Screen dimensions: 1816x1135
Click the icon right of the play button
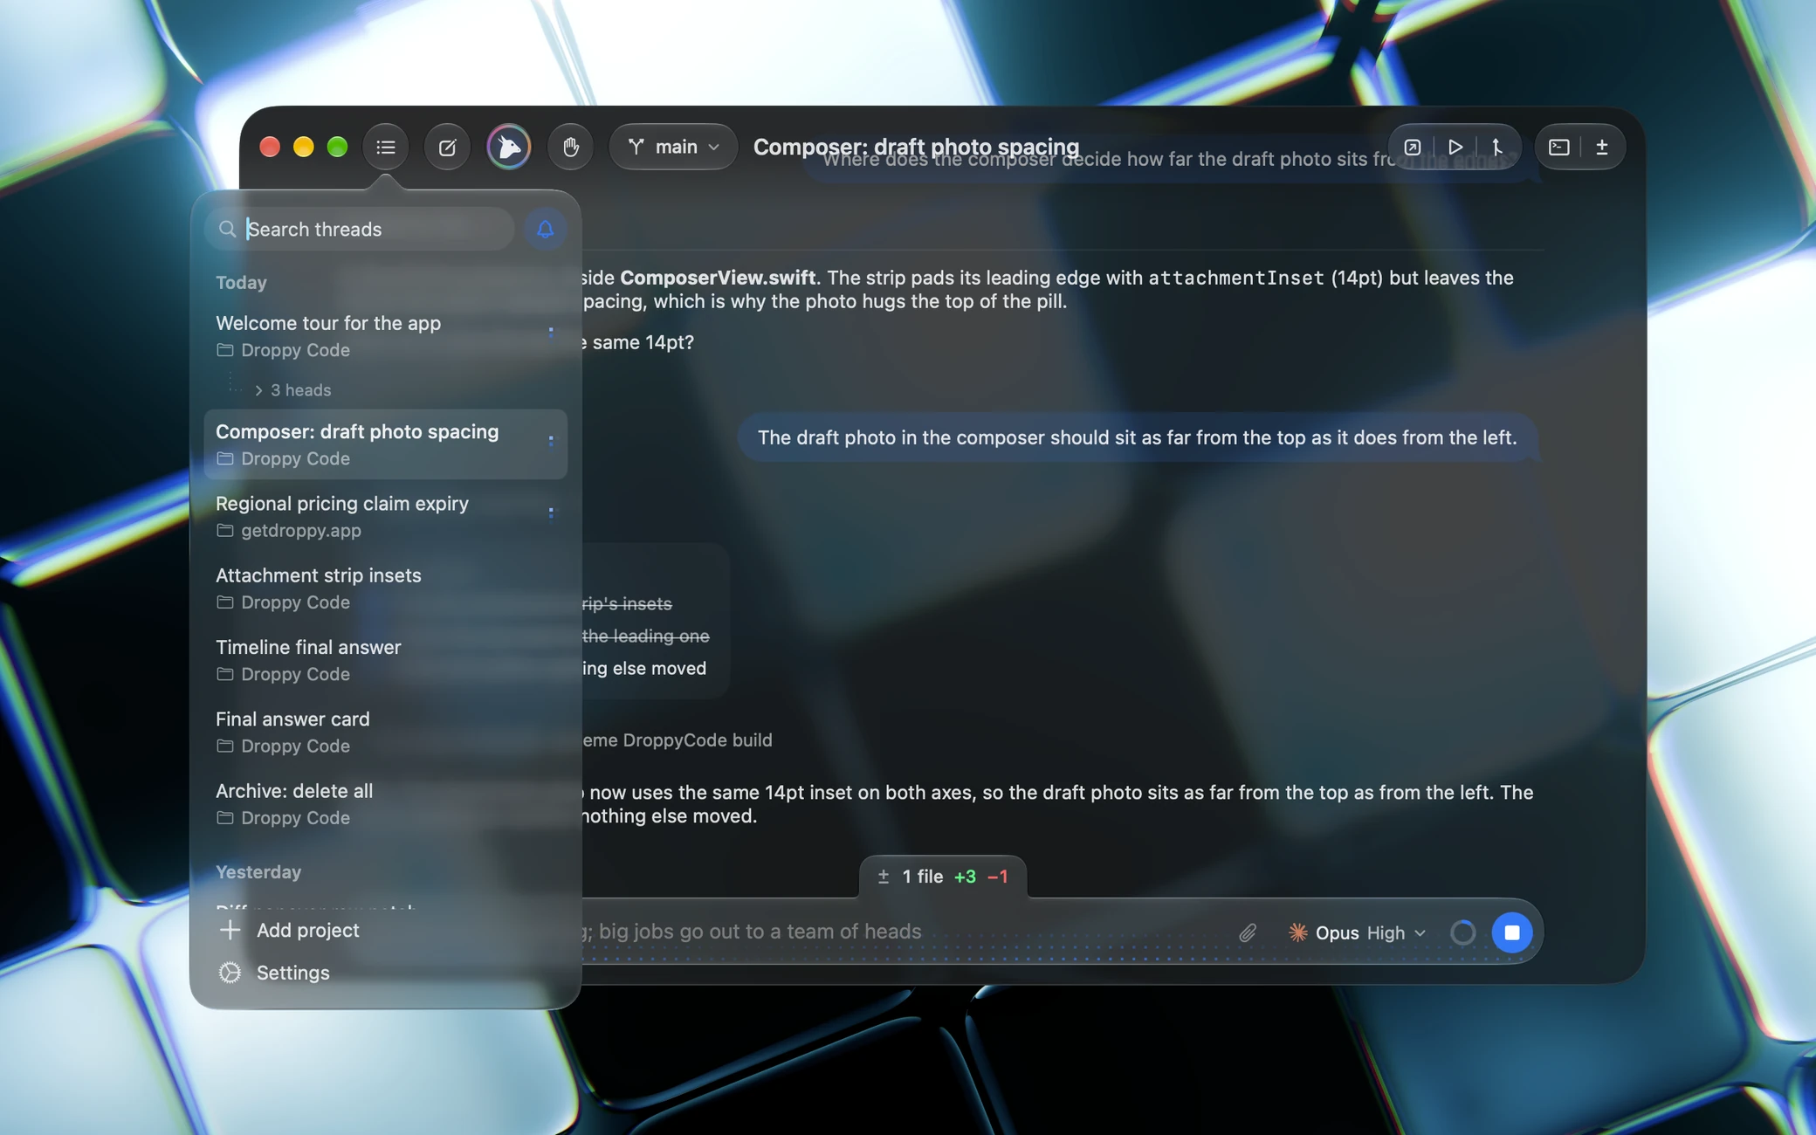tap(1497, 147)
